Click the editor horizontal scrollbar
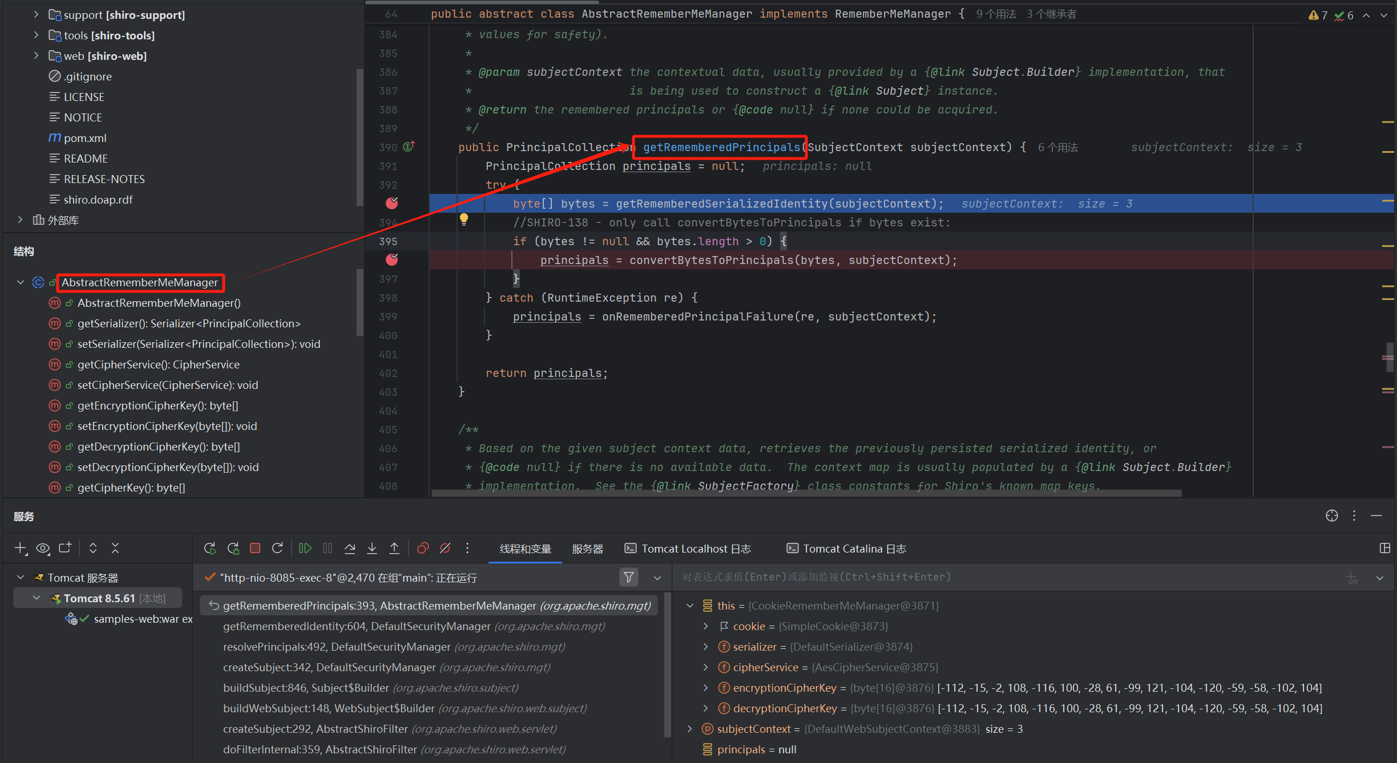Image resolution: width=1397 pixels, height=763 pixels. [x=806, y=493]
